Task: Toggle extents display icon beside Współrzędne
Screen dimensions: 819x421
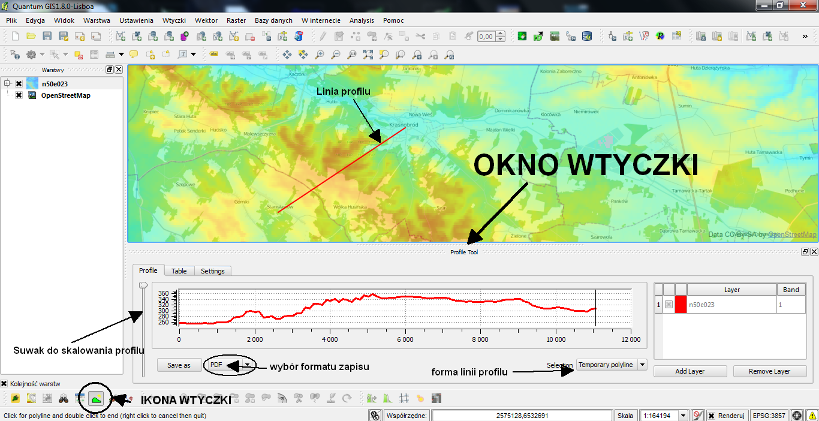Action: pos(376,415)
